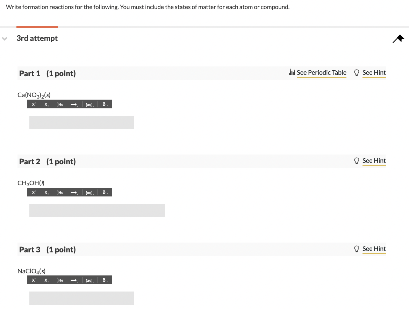Insert a reaction arrow in Part 1
Image resolution: width=409 pixels, height=309 pixels.
coord(73,104)
